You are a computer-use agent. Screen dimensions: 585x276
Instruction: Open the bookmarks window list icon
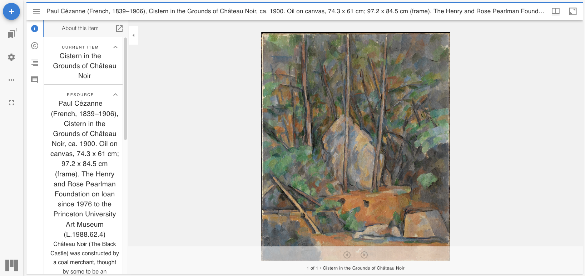click(11, 34)
